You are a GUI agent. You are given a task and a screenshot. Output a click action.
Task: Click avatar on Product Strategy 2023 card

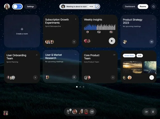tap(125, 42)
